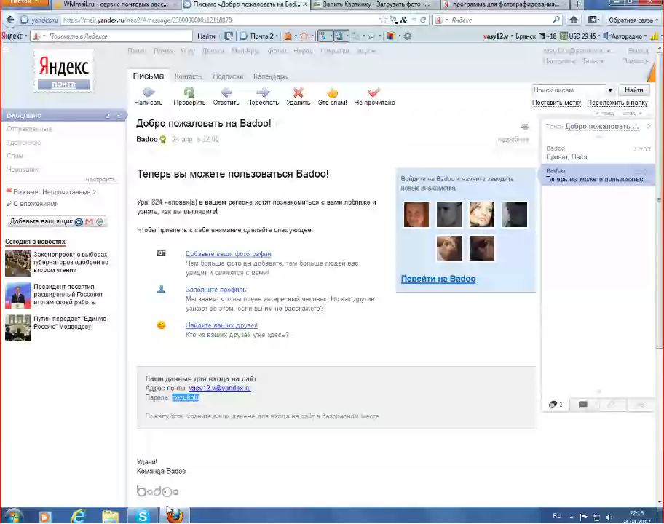Image resolution: width=664 pixels, height=524 pixels.
Task: Switch to the Календарь tab
Action: [x=270, y=76]
